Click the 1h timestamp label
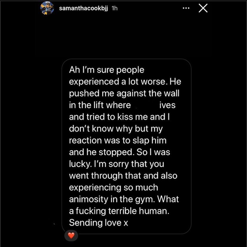 114,8
